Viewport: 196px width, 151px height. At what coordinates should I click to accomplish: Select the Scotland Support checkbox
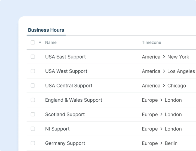[33, 114]
